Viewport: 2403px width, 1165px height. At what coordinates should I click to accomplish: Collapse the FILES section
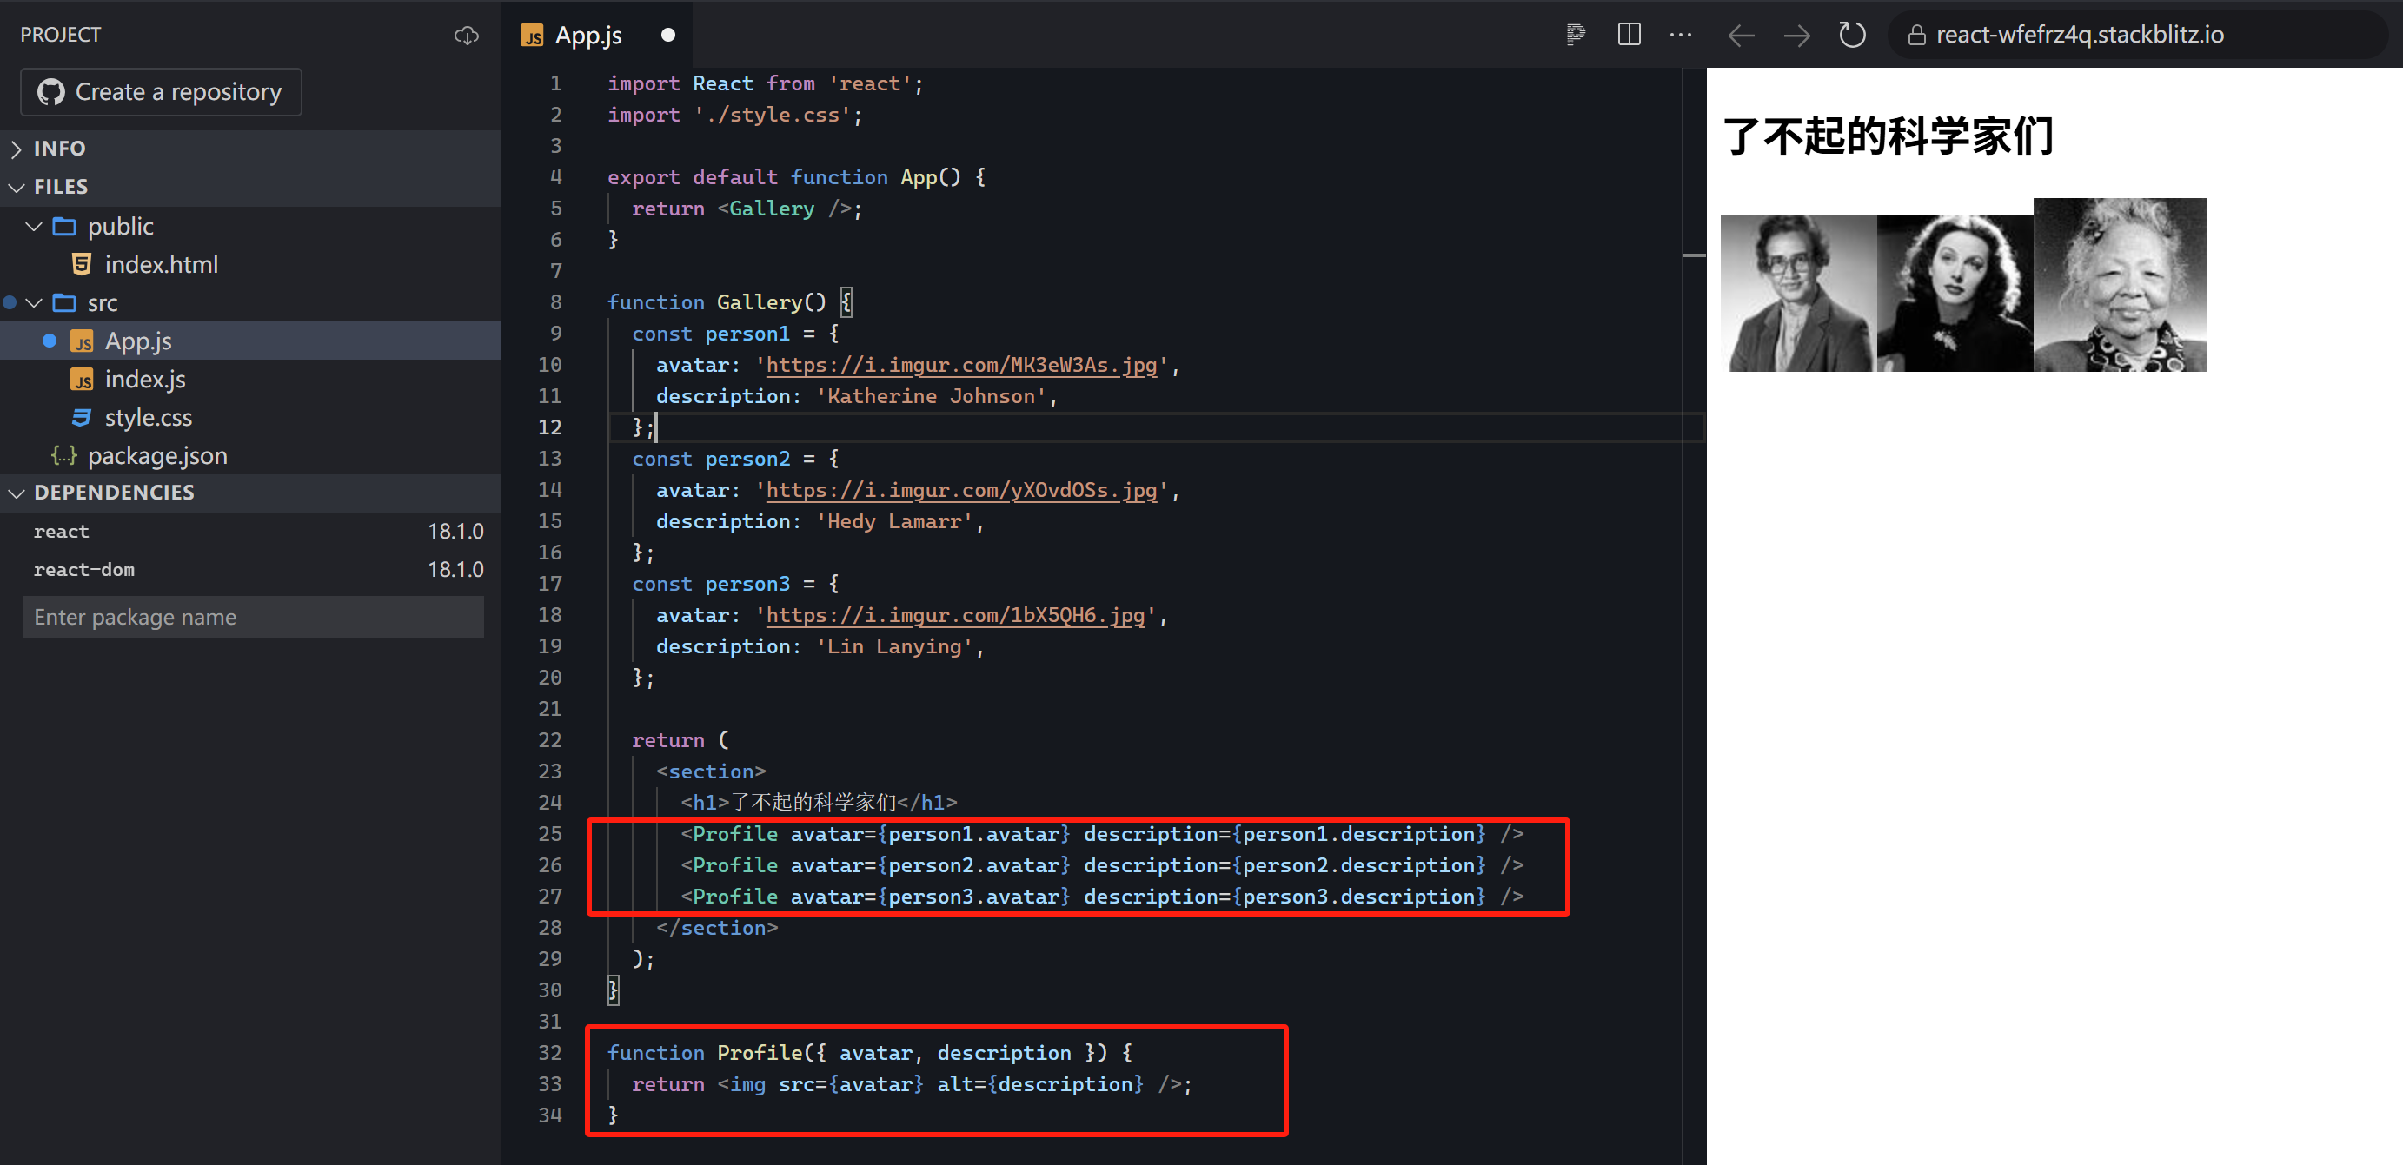click(x=60, y=187)
